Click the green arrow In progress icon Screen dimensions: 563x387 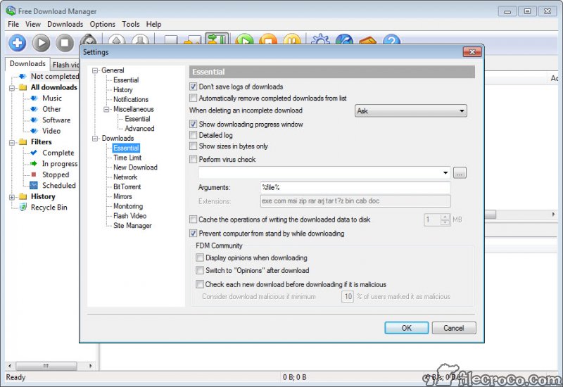pyautogui.click(x=34, y=164)
